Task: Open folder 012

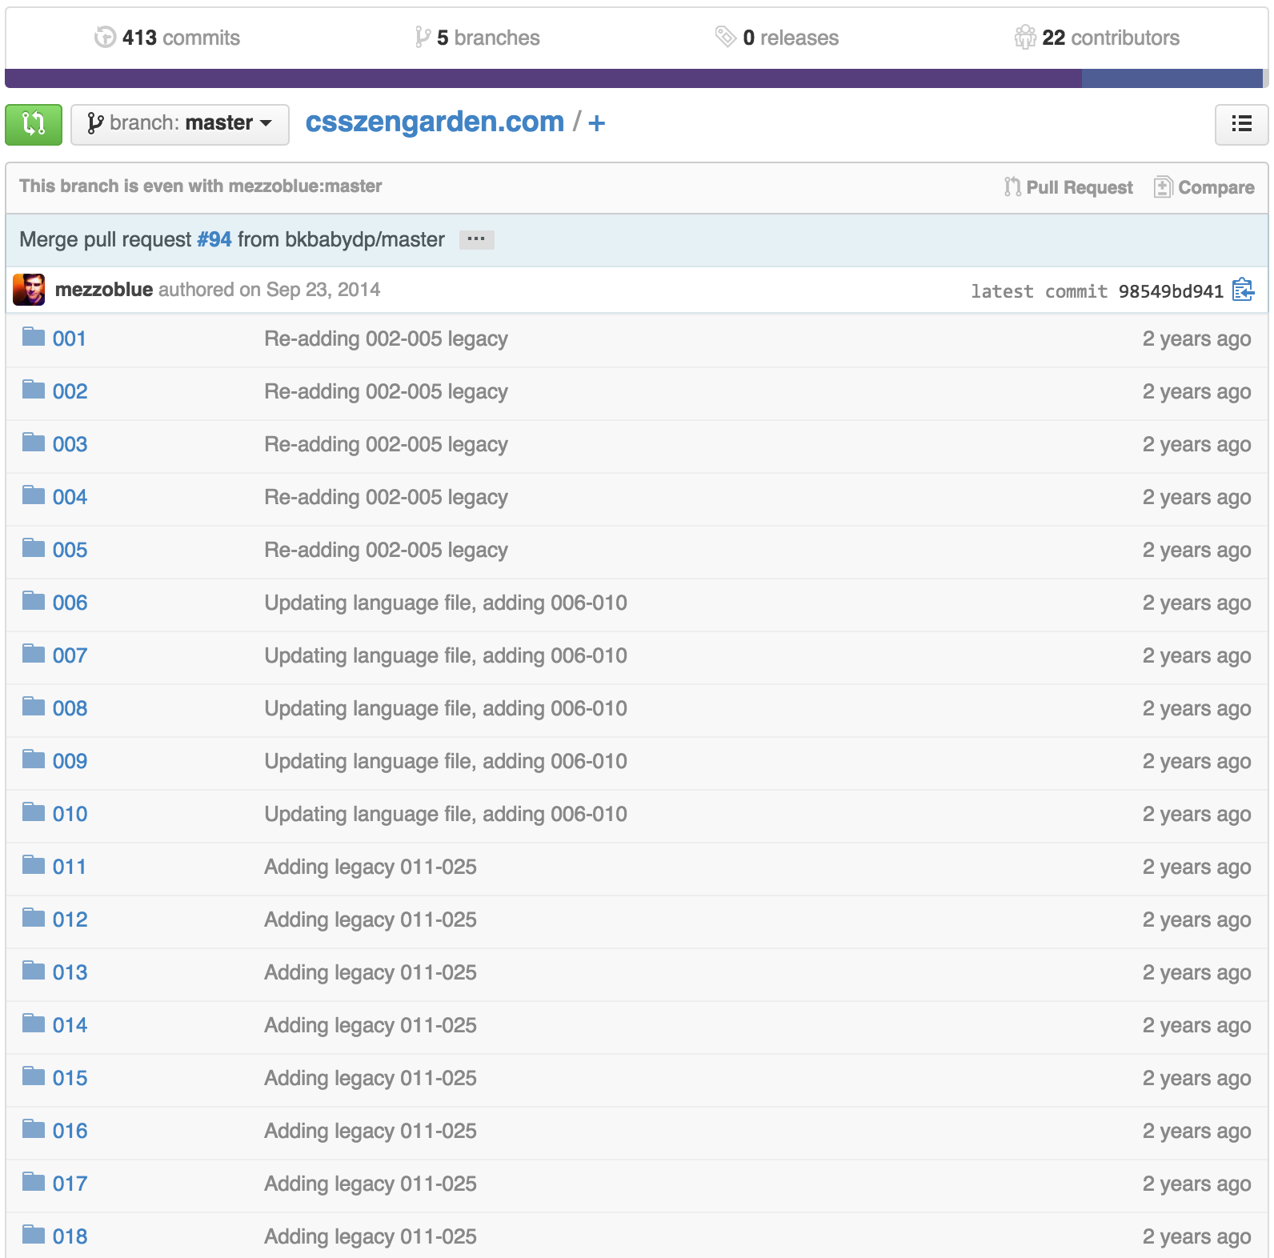Action: pyautogui.click(x=70, y=919)
